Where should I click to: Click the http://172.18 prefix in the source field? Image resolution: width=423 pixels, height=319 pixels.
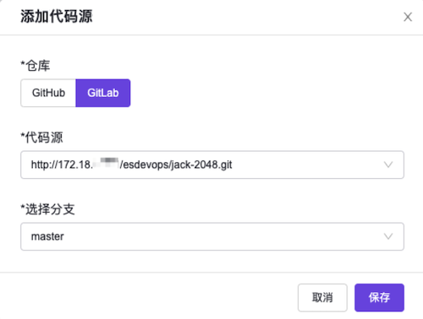coord(62,165)
